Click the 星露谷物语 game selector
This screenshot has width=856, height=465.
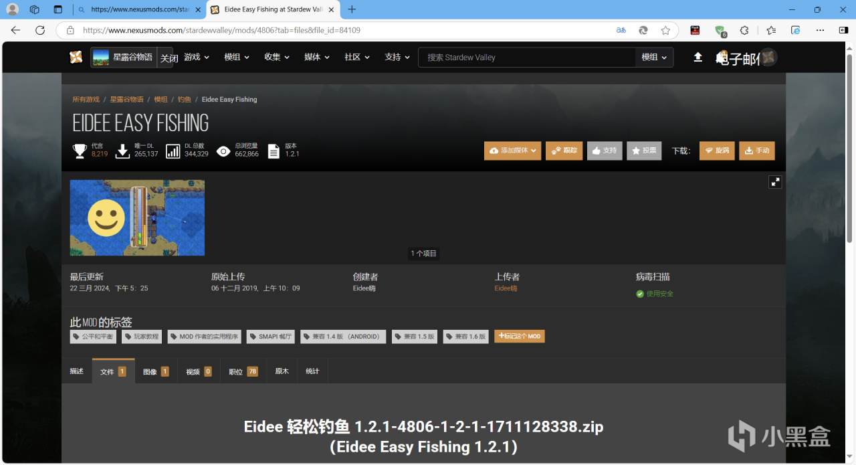tap(124, 58)
